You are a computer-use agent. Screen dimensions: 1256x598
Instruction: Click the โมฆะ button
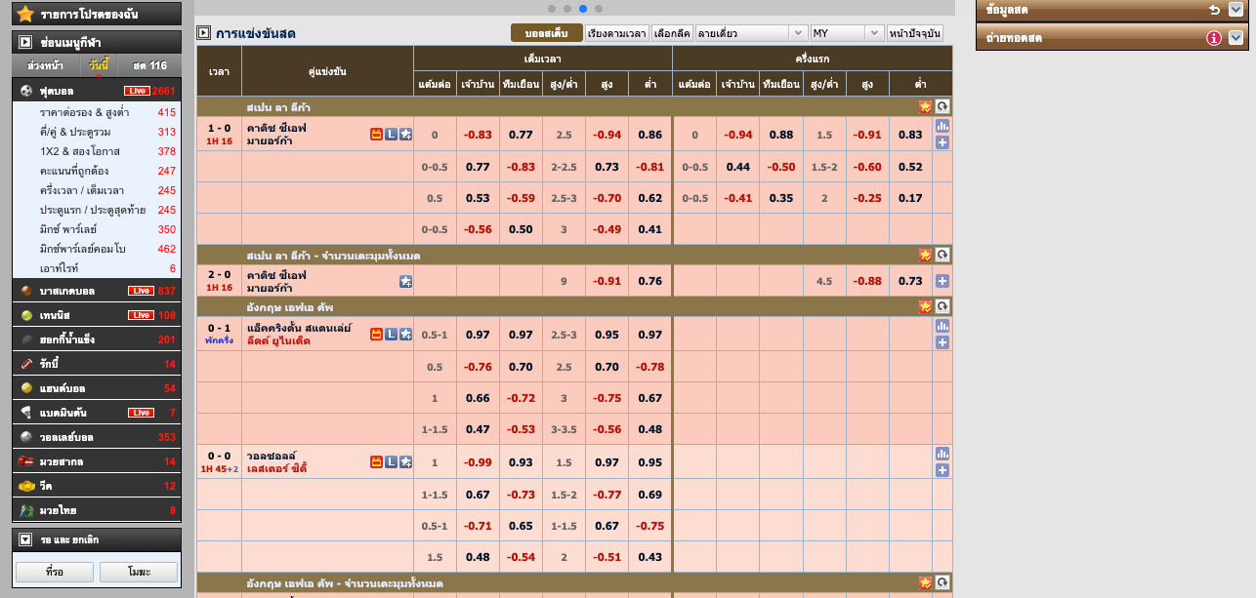click(139, 572)
